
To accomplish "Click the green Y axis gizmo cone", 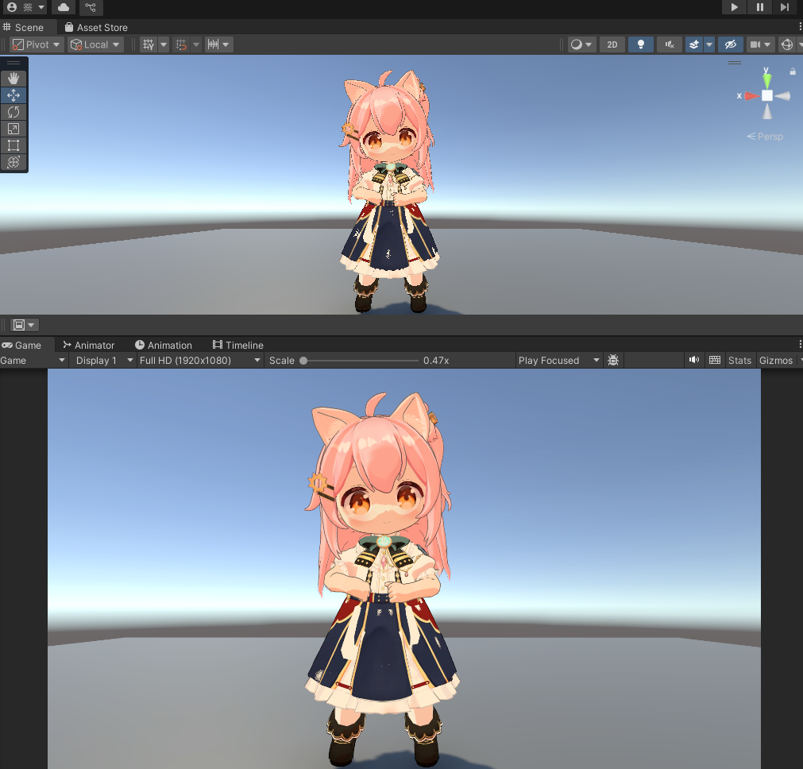I will 766,79.
